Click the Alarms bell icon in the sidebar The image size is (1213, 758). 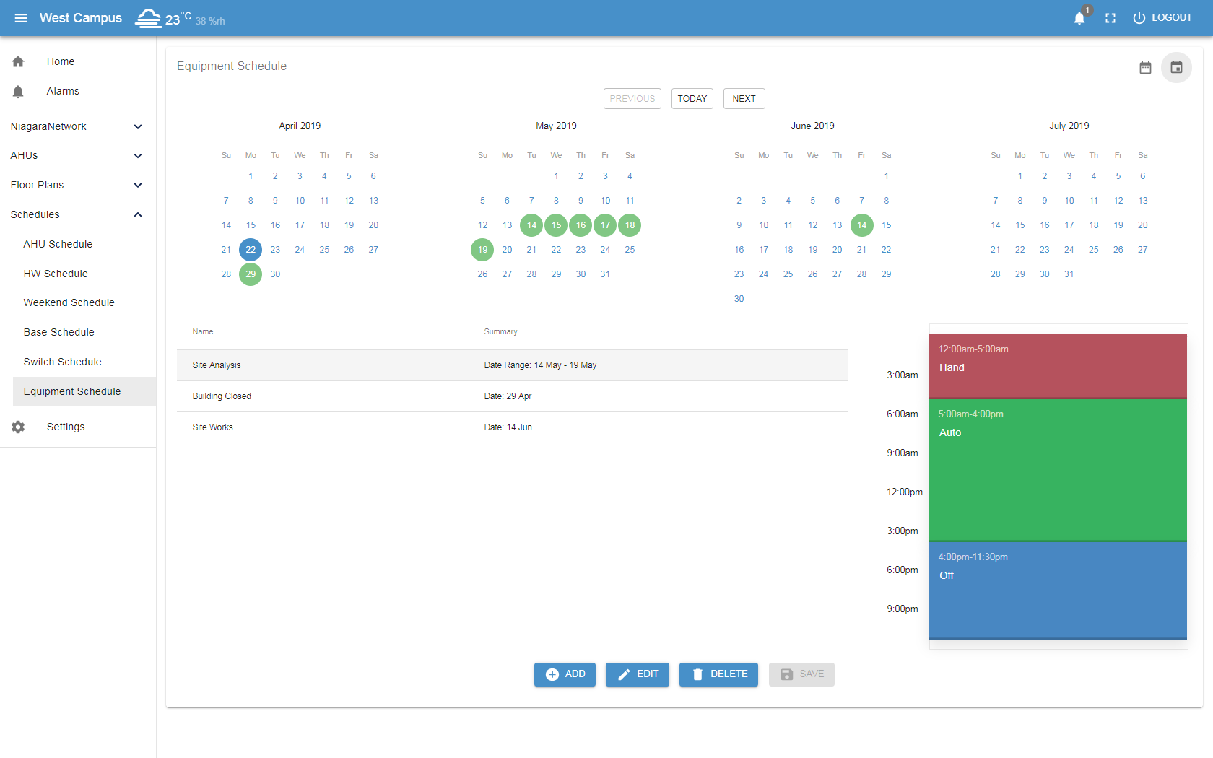(x=18, y=91)
